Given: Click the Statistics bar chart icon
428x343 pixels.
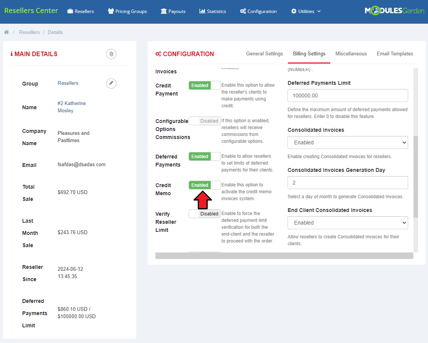Looking at the screenshot, I should pyautogui.click(x=202, y=11).
